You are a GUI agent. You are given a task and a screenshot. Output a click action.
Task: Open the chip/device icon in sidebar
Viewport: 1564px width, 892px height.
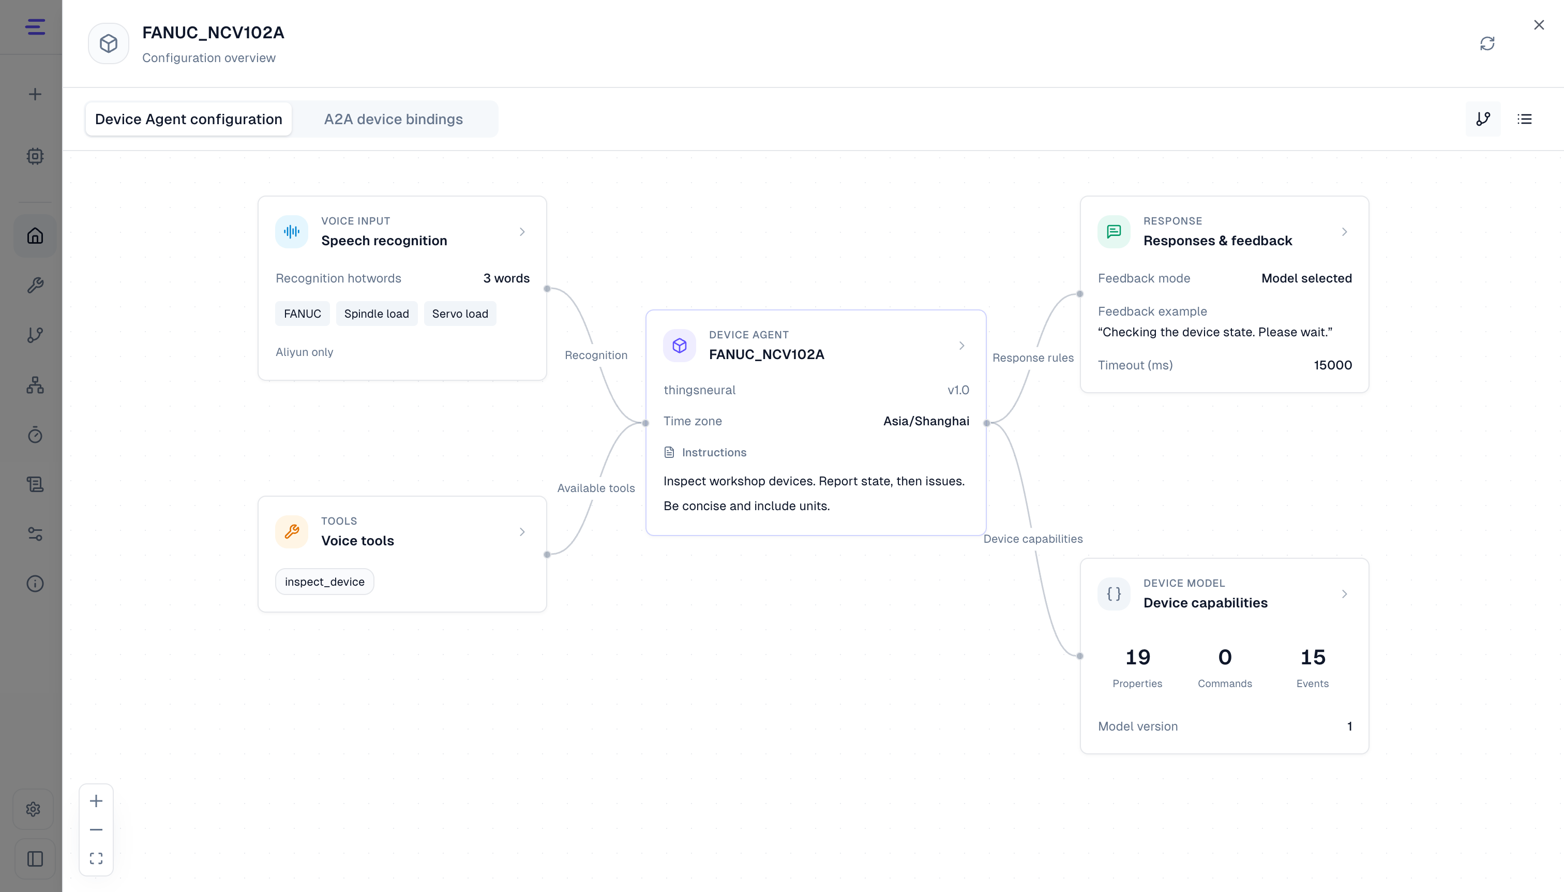point(35,156)
